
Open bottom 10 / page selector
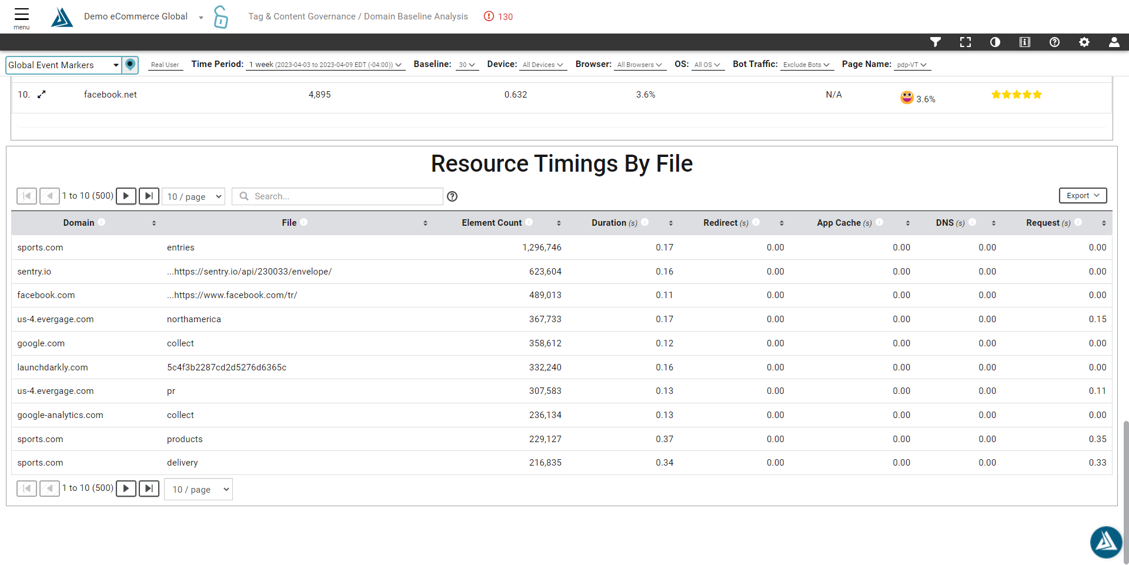199,489
